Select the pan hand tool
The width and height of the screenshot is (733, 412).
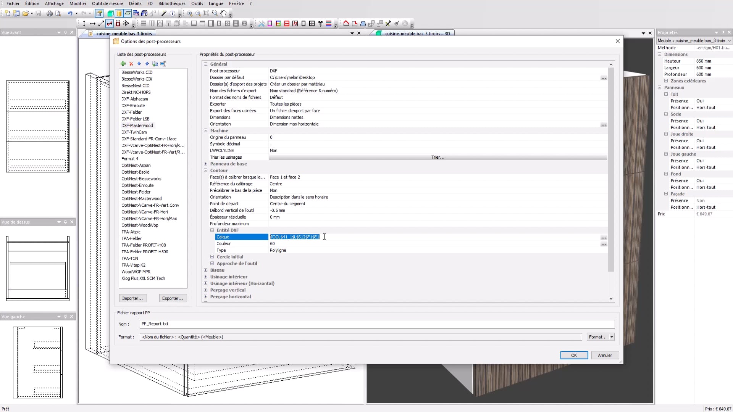[x=223, y=13]
